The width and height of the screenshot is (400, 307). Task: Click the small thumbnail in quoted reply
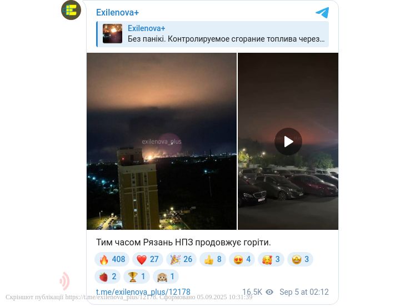(112, 34)
